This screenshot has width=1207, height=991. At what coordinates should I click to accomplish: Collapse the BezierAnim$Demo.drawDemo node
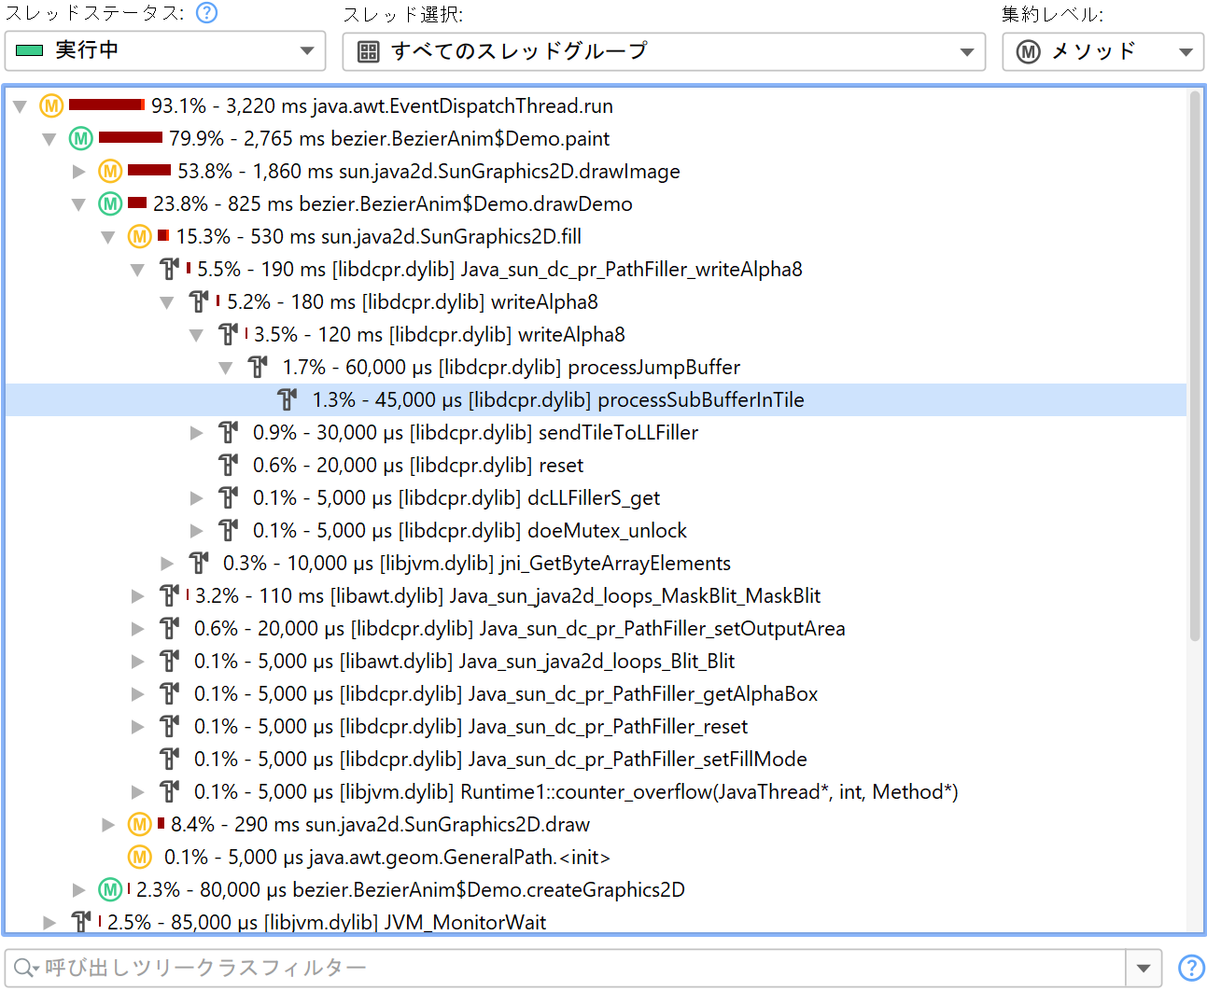pos(79,204)
